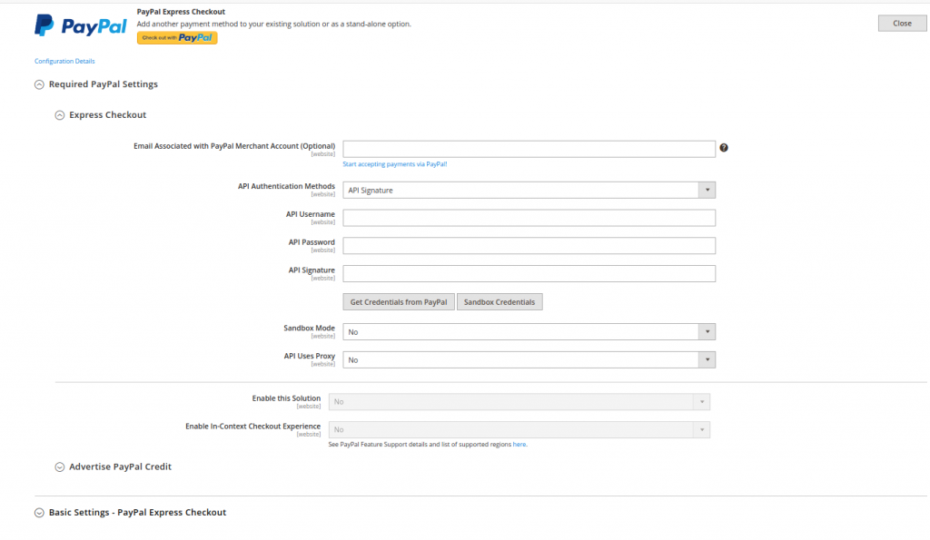The image size is (930, 540).
Task: Open the Enable this Solution dropdown
Action: tap(519, 402)
